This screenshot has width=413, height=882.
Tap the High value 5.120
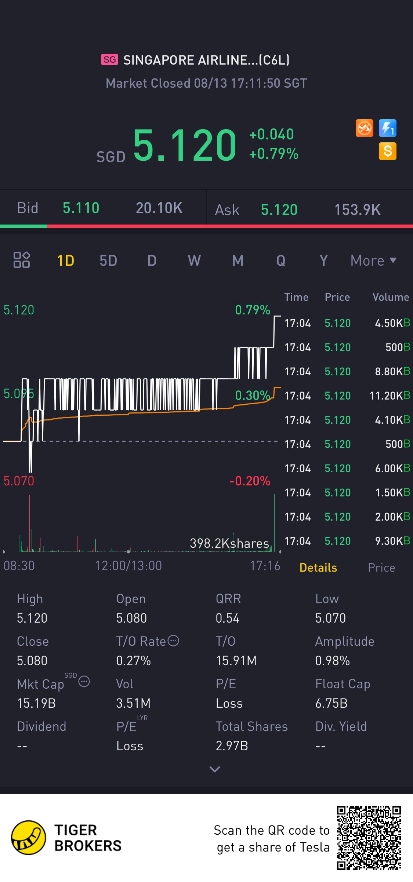tap(32, 618)
